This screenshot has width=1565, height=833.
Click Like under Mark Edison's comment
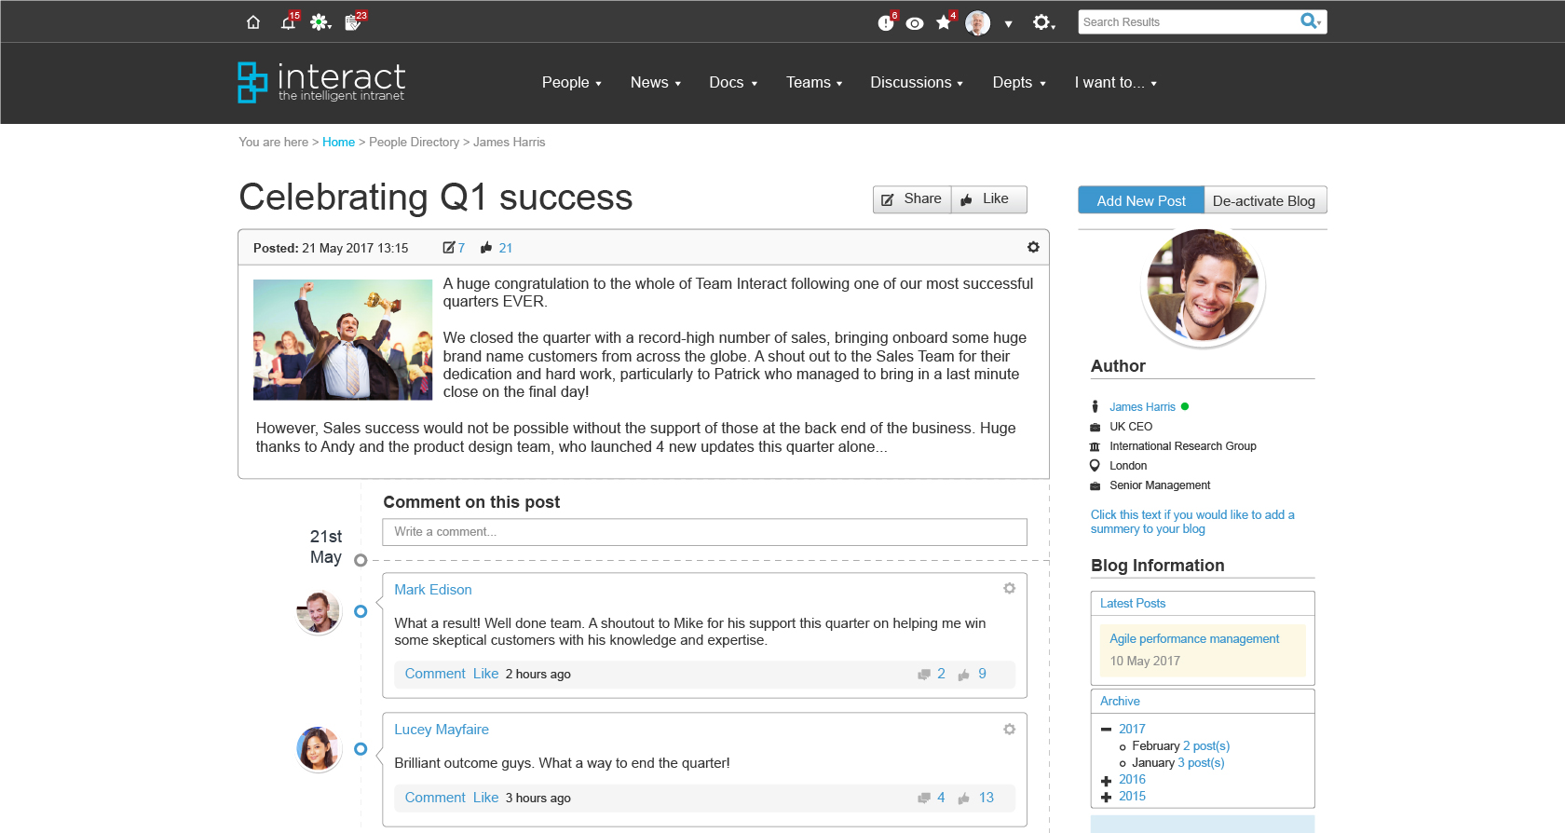pyautogui.click(x=485, y=674)
